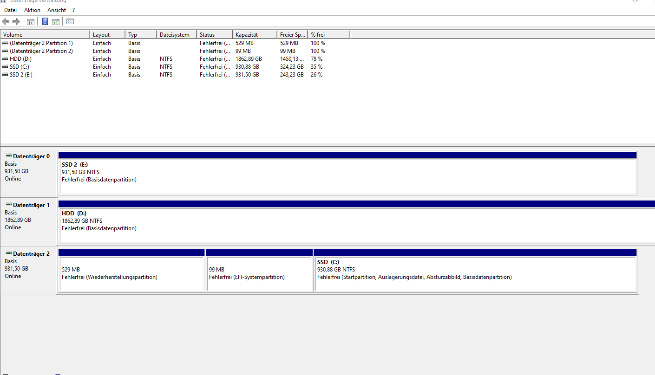Click the 35 % free value

click(x=317, y=67)
